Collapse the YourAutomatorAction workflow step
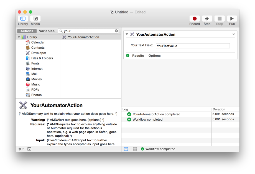This screenshot has height=174, width=255. (x=127, y=34)
